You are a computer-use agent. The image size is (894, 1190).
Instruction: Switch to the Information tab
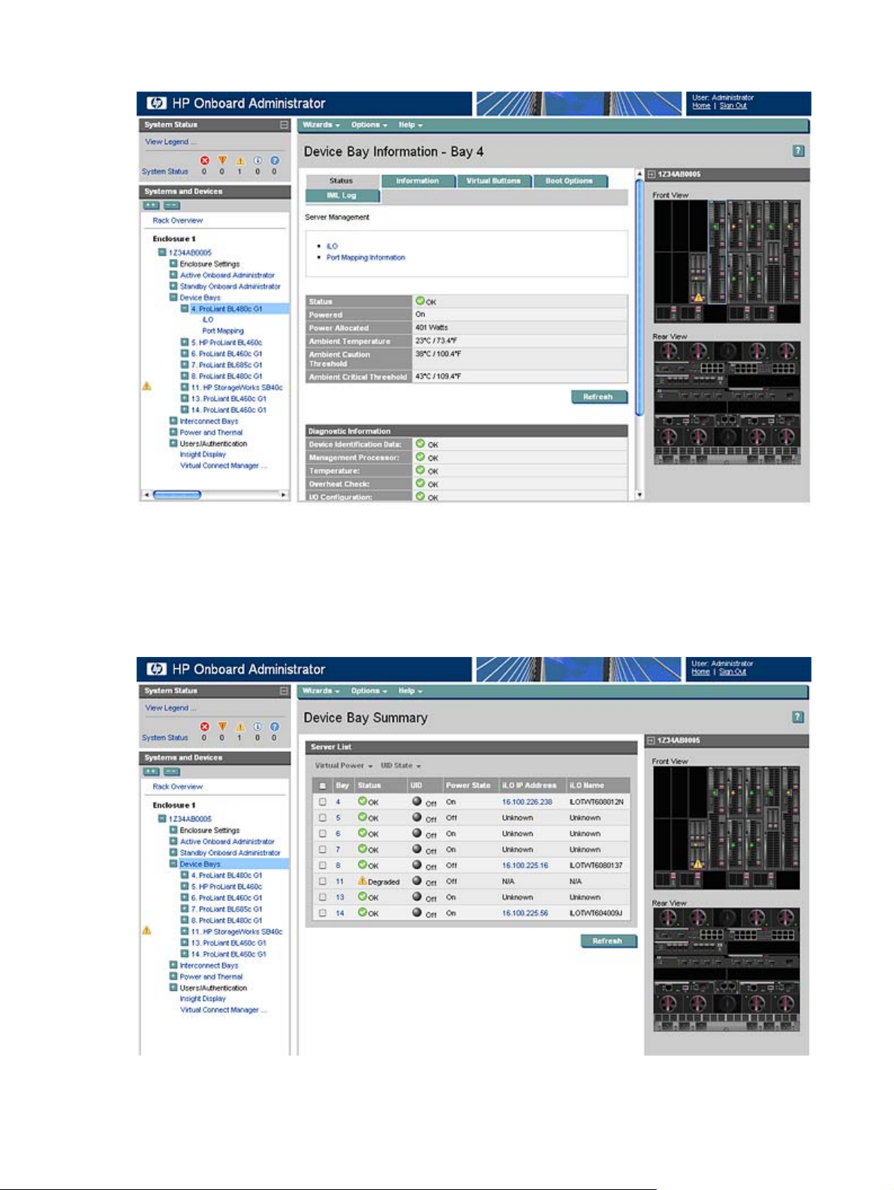(417, 181)
